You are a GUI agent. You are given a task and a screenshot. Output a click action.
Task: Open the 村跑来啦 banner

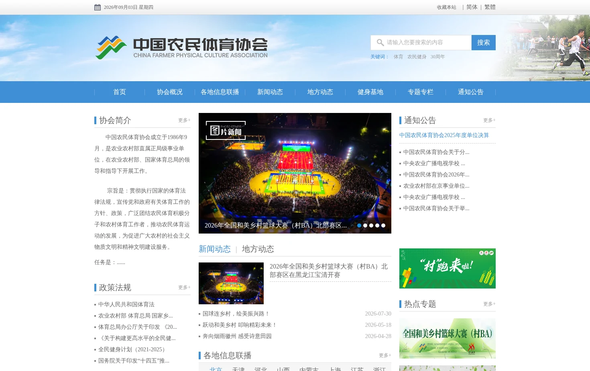click(448, 269)
